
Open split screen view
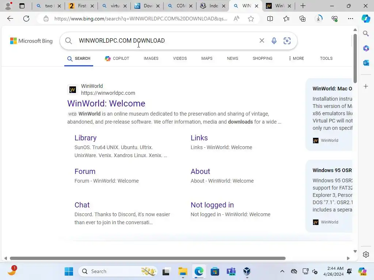point(270,19)
